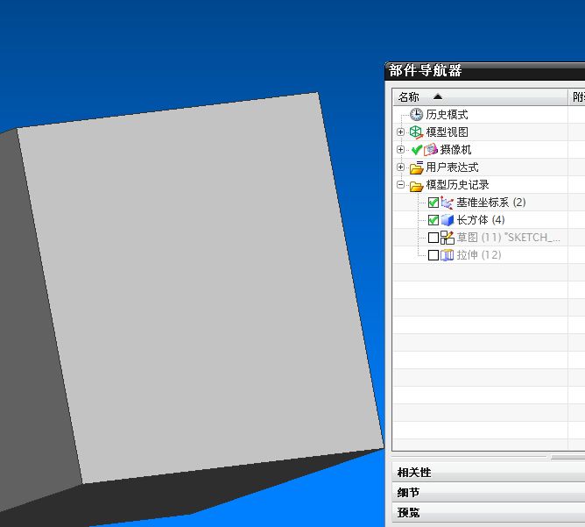Select the 摄像机 tree item
Viewport: 585px width, 527px height.
[455, 149]
